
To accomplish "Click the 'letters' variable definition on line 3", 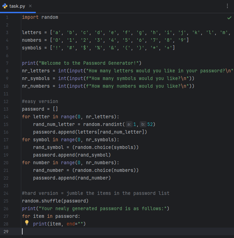I will 32,32.
